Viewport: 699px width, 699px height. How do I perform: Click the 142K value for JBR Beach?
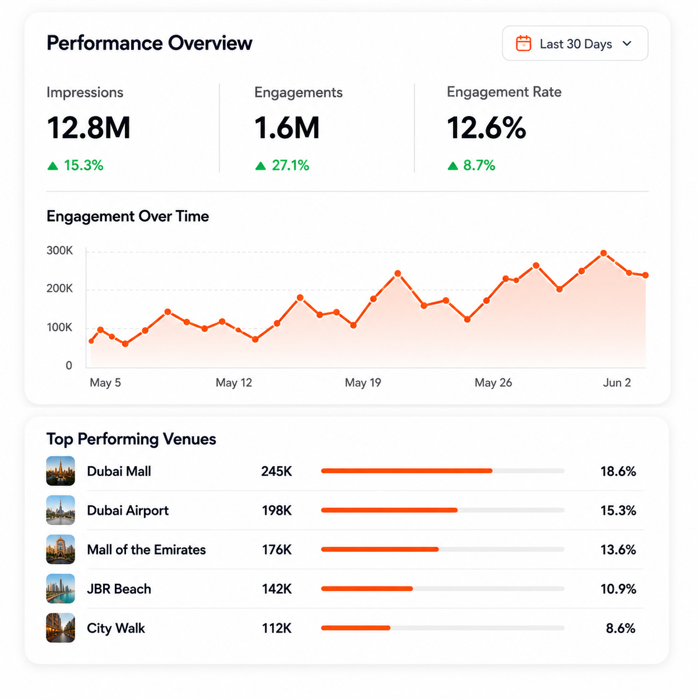coord(277,589)
